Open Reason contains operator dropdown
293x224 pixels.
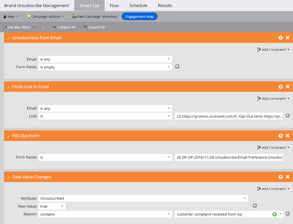[105, 214]
